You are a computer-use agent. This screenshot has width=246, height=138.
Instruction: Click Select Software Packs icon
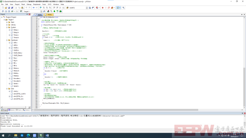[57, 11]
